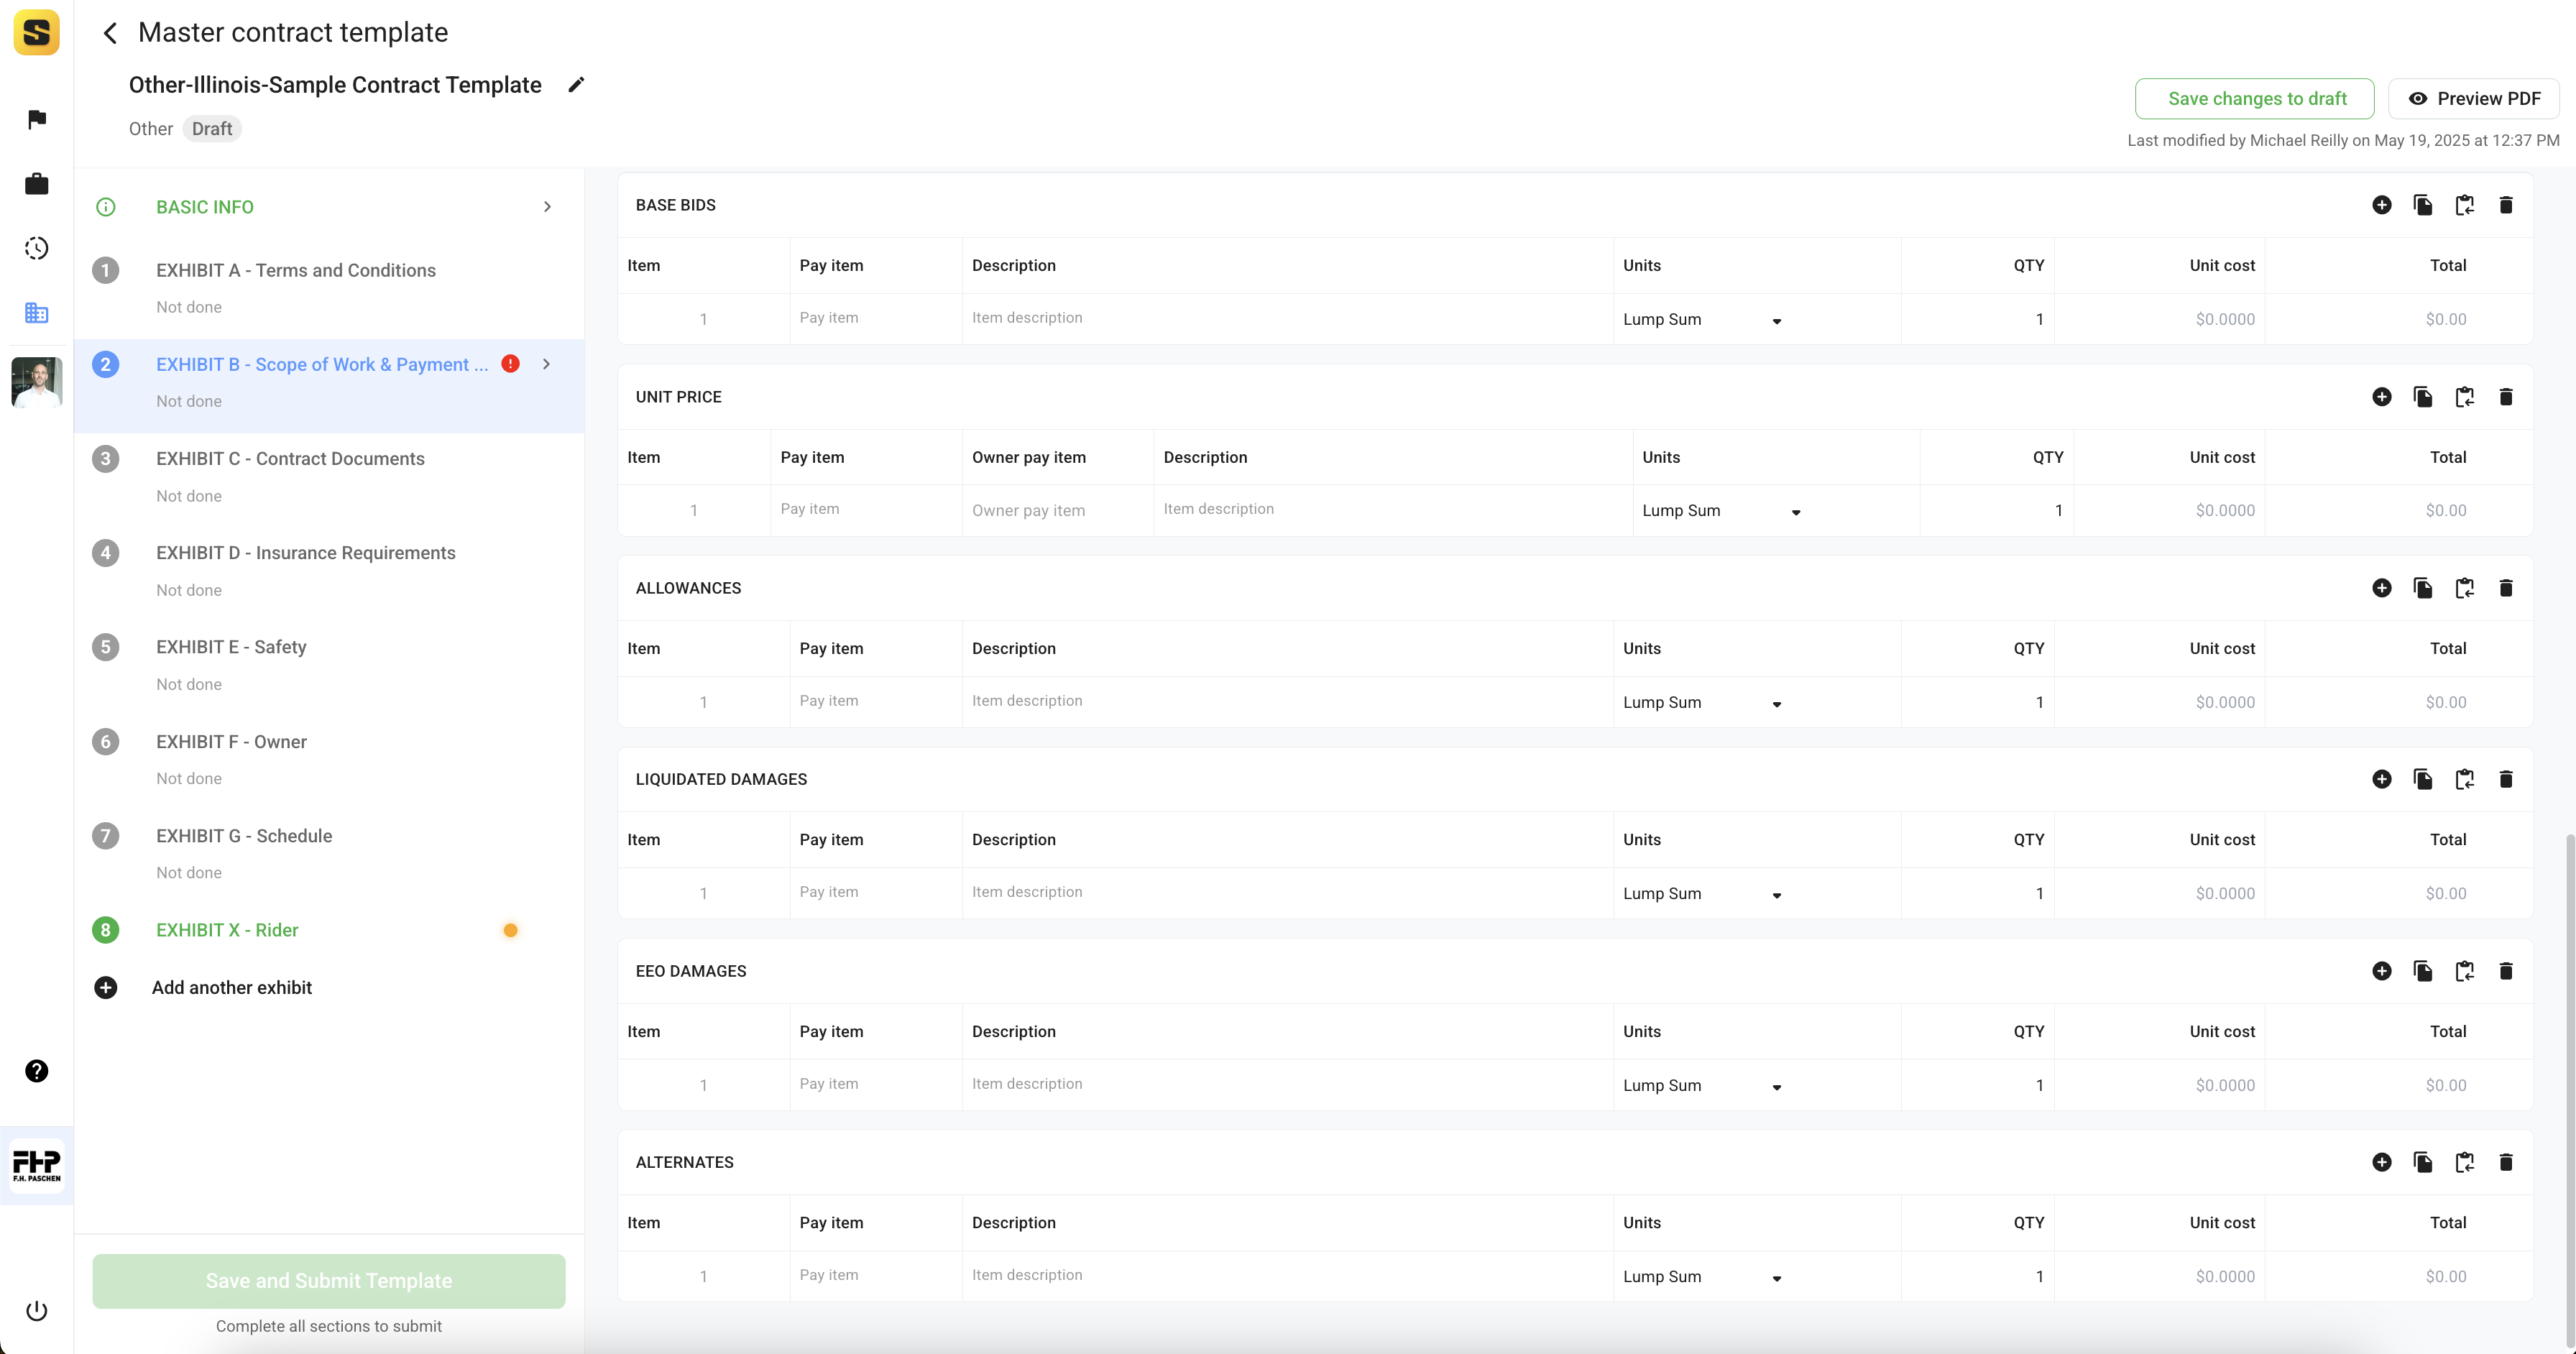
Task: Copy the LIQUIDATED DAMAGES table
Action: 2423,779
